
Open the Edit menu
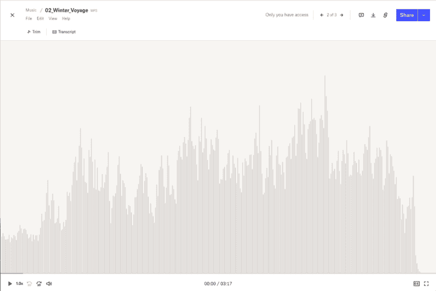pos(40,18)
